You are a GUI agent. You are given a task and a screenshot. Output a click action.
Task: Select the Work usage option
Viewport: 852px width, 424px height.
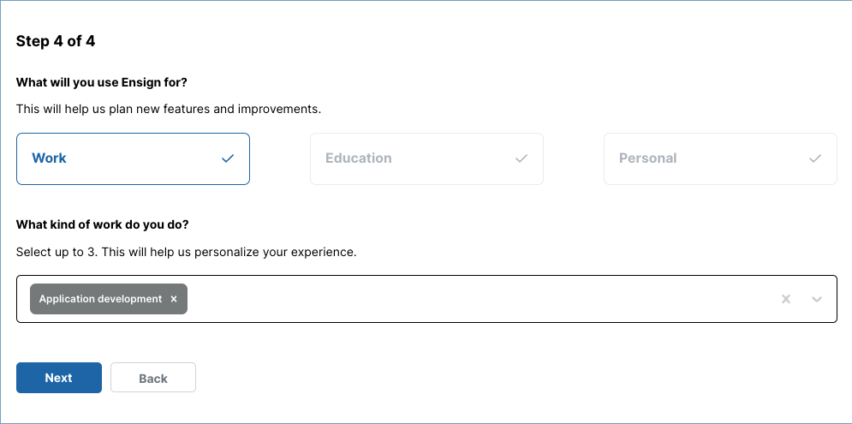133,158
